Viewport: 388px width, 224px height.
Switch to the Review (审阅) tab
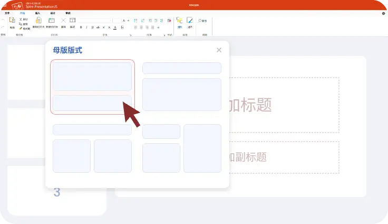click(x=68, y=13)
